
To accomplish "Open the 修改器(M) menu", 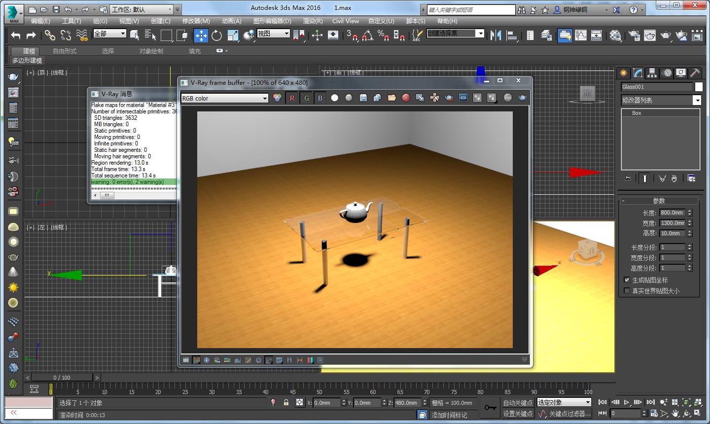I will pyautogui.click(x=196, y=21).
